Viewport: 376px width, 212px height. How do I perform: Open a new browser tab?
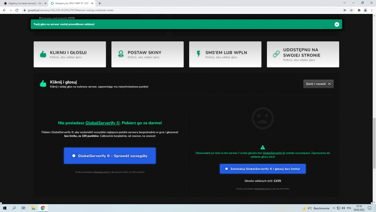point(100,3)
